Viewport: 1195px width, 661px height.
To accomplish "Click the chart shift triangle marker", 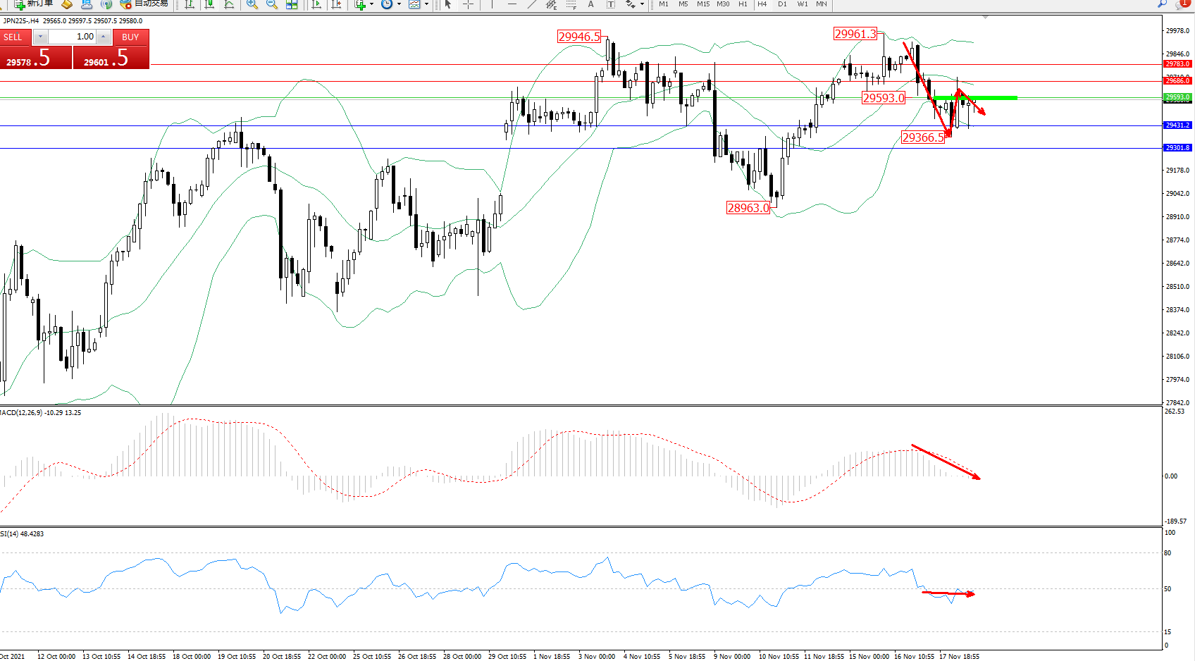I will pos(985,17).
